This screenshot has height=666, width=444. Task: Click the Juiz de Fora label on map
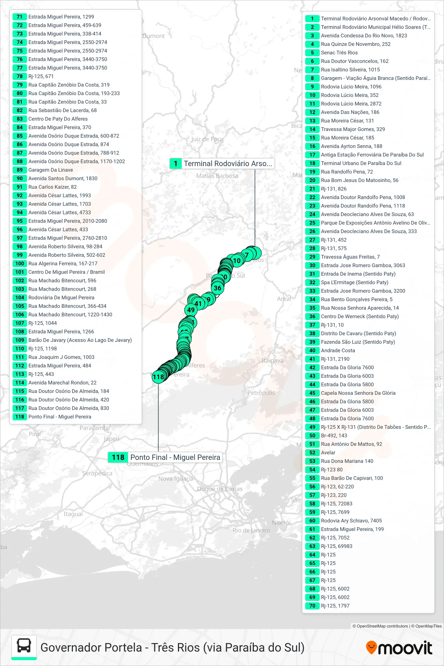coord(207,139)
